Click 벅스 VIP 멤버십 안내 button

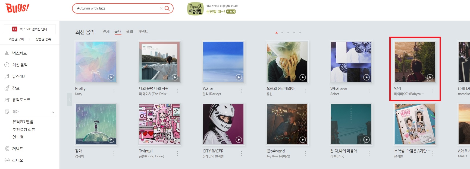30,29
